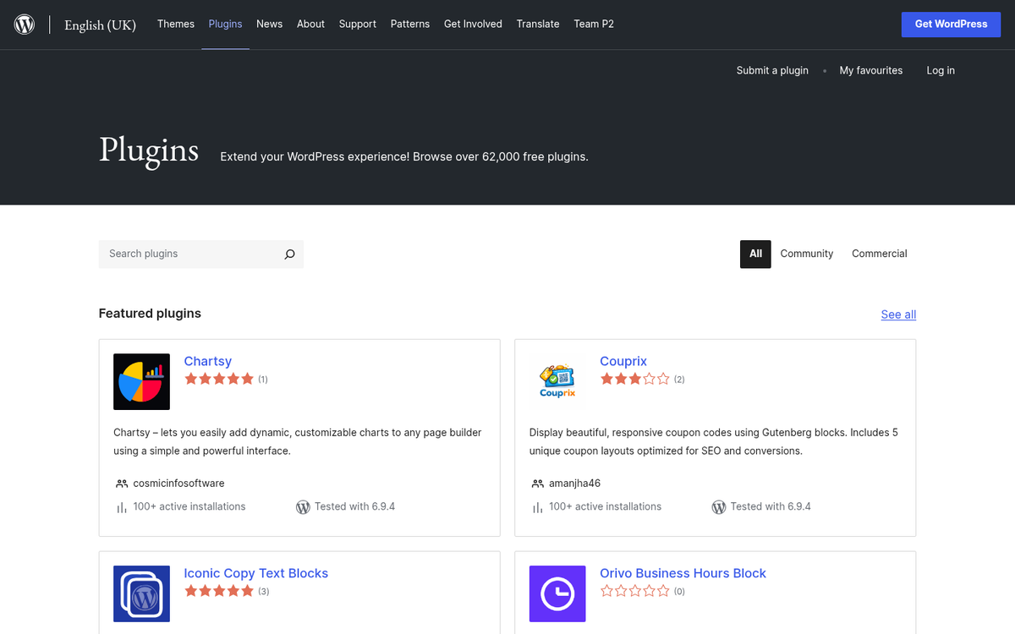The image size is (1015, 634).
Task: Open the Chartsy plugin title link
Action: 208,361
